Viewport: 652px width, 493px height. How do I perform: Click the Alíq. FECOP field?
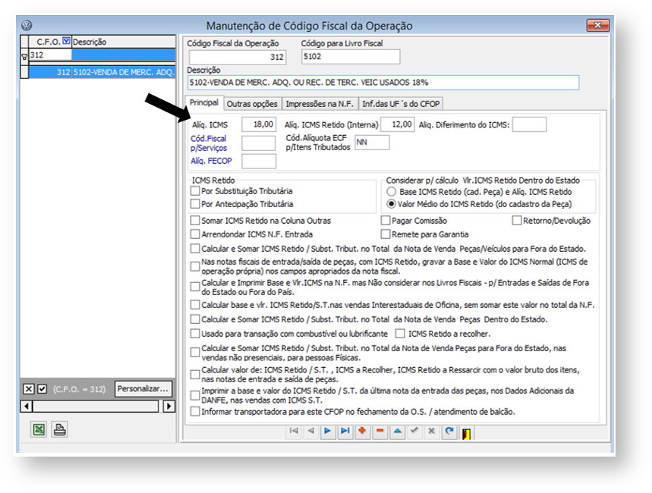tap(259, 162)
